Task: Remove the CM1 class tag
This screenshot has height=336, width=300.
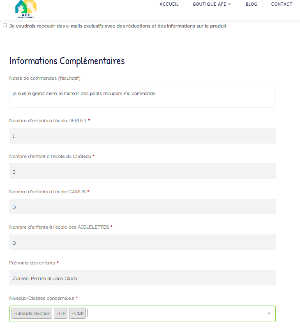Action: [72, 314]
